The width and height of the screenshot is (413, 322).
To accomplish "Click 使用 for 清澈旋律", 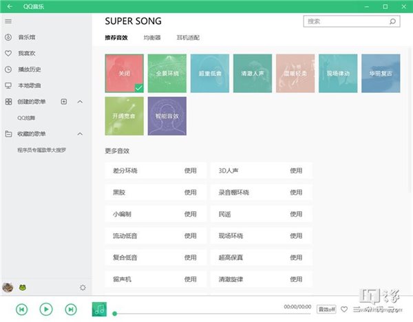I will [296, 279].
